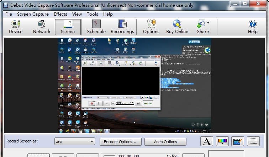
Task: Open the Options toolbar icon
Action: pyautogui.click(x=151, y=27)
